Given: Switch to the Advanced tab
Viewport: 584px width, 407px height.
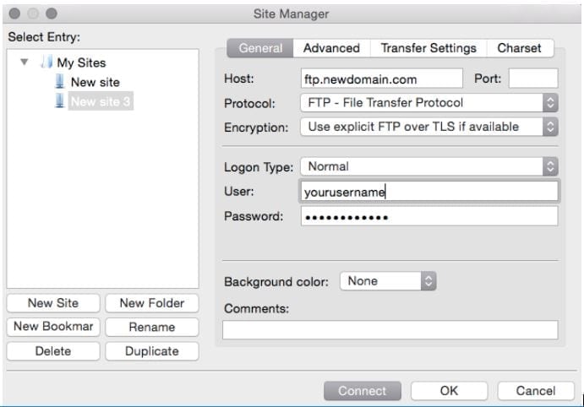Looking at the screenshot, I should (331, 48).
